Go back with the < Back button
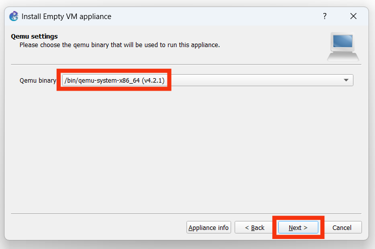Viewport: 375px width, 249px height. 255,227
